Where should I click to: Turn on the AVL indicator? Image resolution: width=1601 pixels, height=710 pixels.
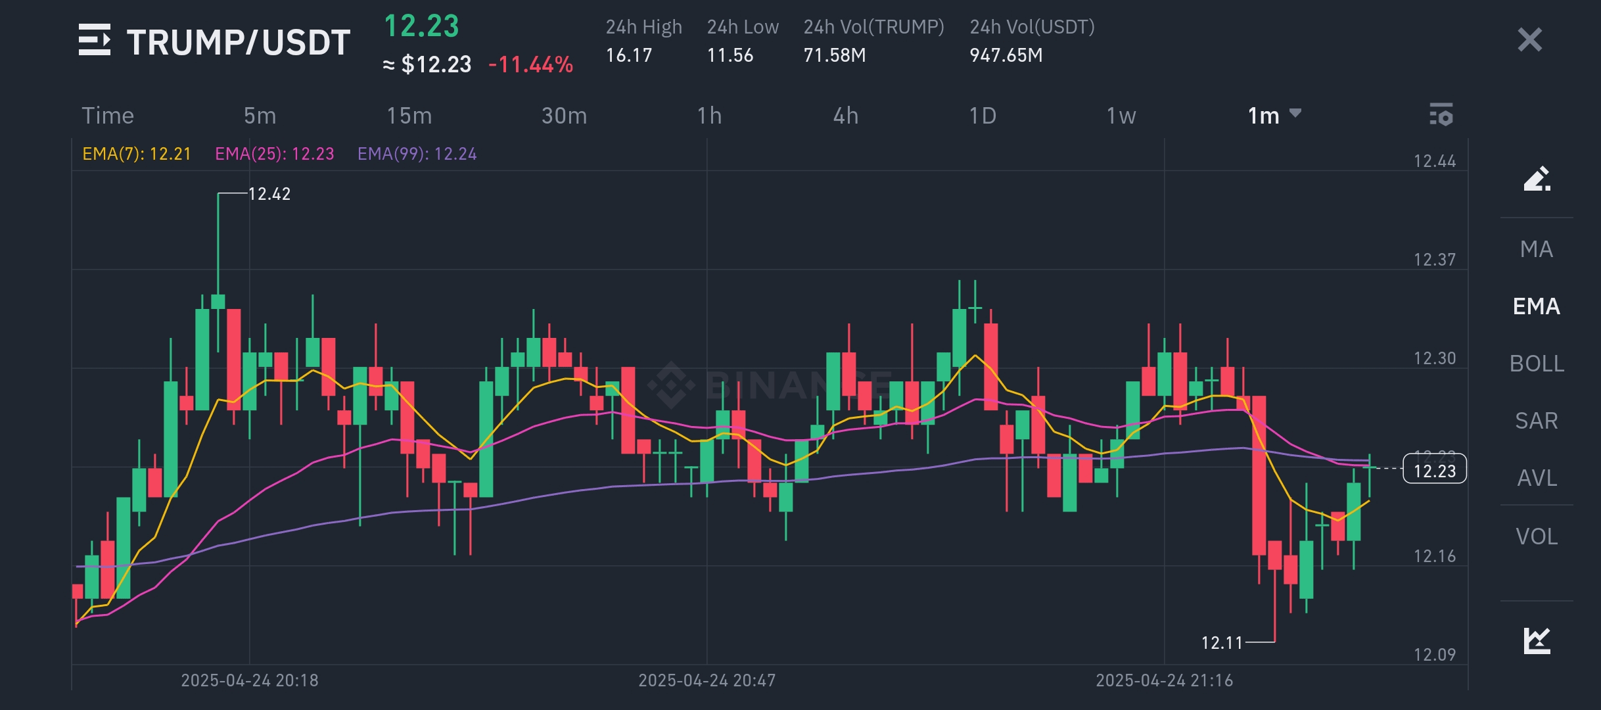pos(1537,478)
